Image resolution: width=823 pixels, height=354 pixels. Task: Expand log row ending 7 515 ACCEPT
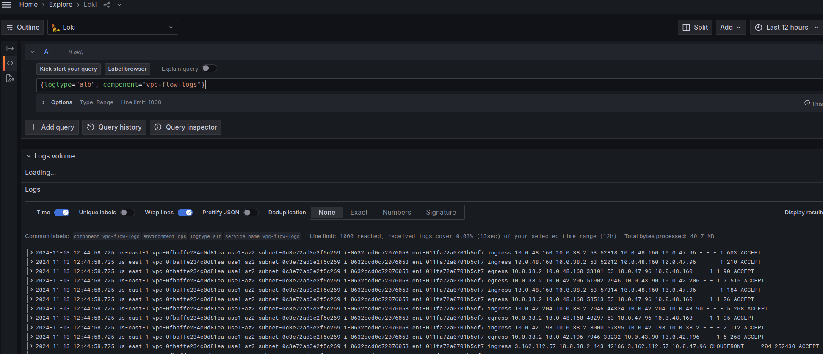(x=31, y=280)
